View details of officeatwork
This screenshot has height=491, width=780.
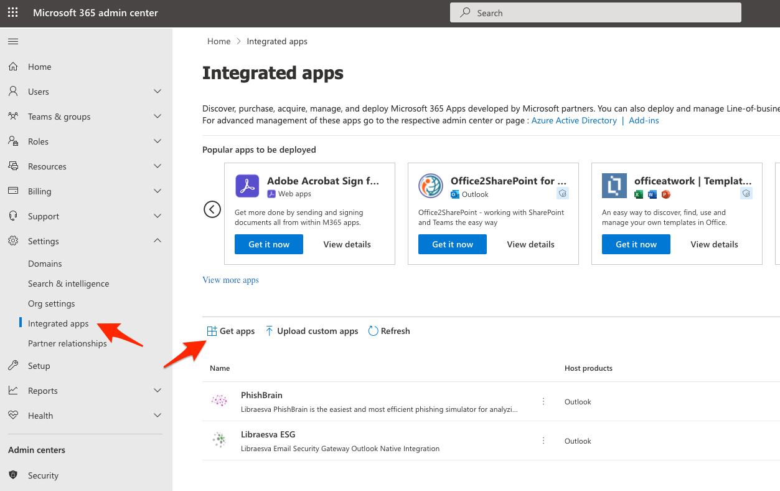[715, 244]
